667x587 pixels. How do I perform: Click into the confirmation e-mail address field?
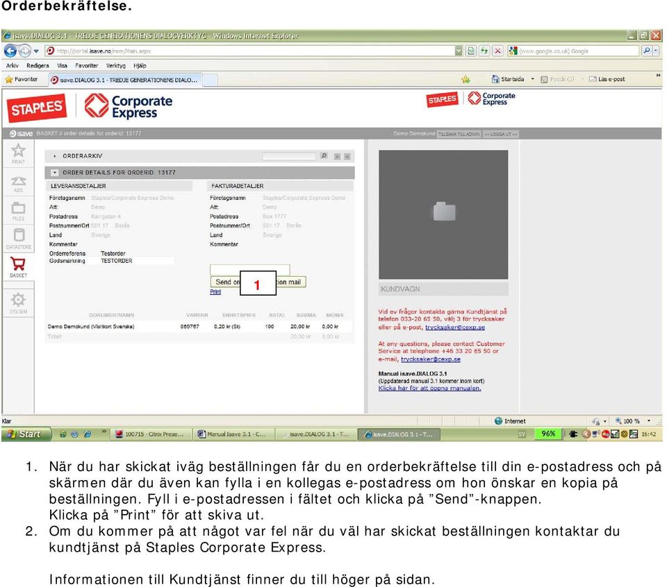click(249, 269)
